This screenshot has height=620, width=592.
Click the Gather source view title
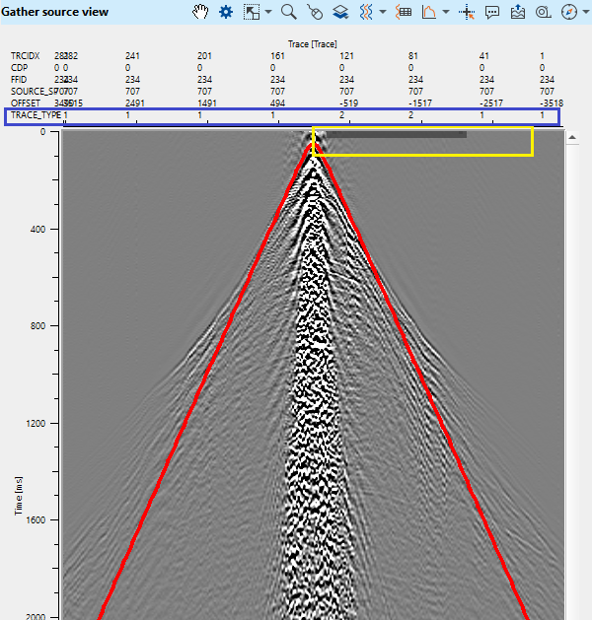point(54,12)
